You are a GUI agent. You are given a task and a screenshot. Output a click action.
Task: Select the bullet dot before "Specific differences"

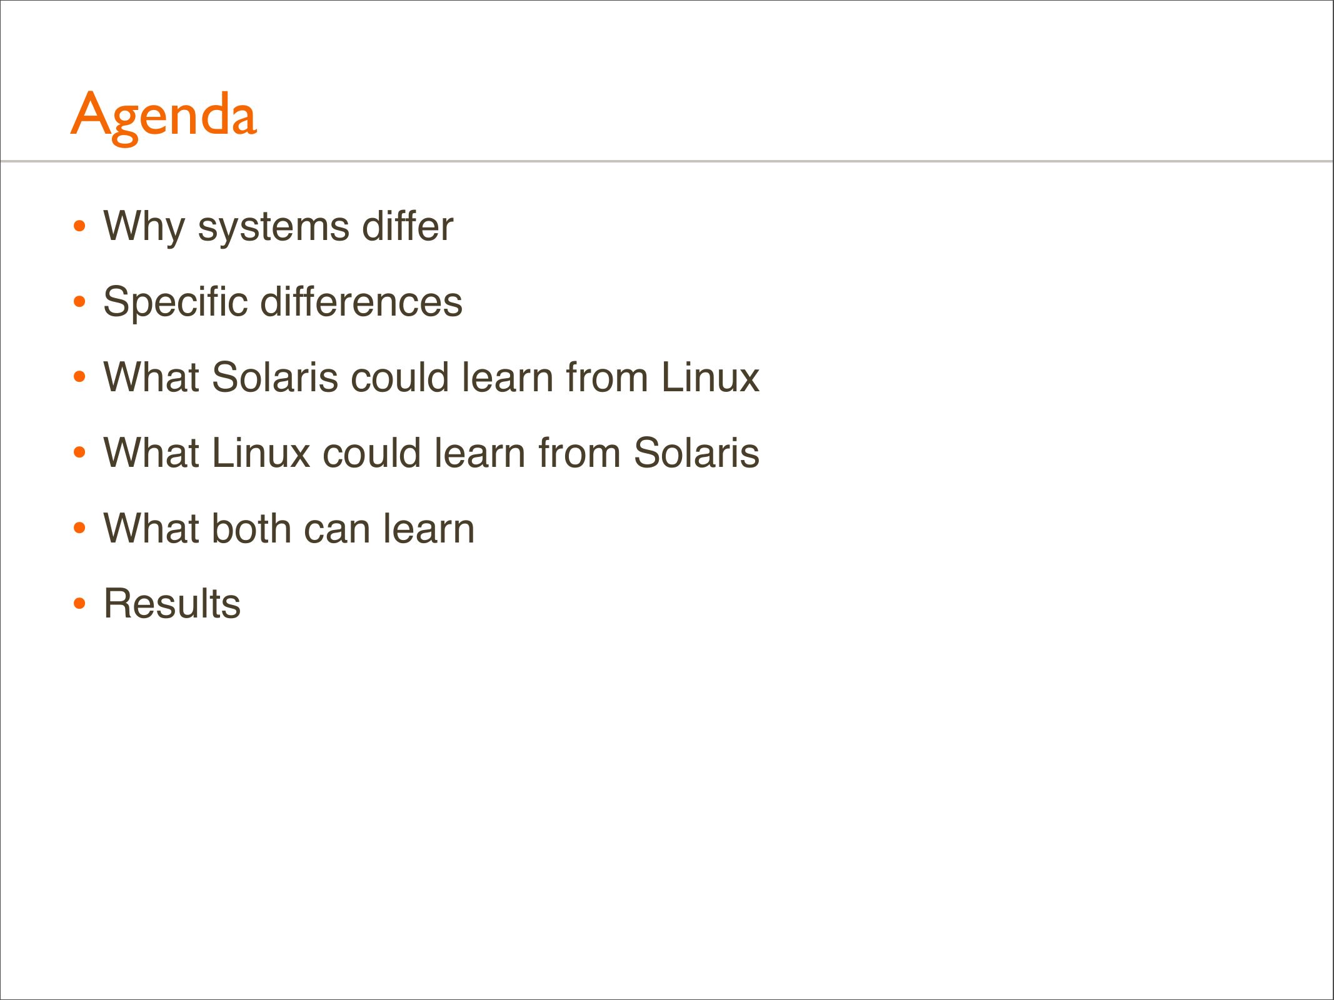click(x=79, y=302)
